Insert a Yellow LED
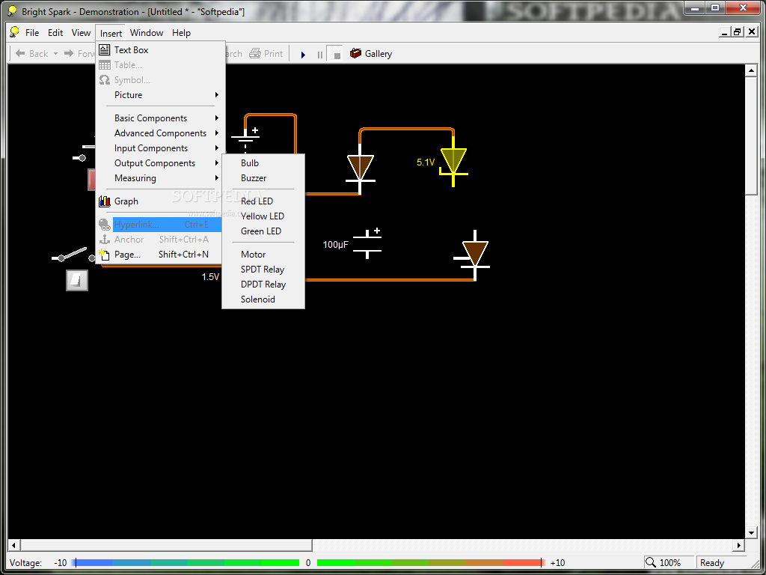Screen dimensions: 766x575 pos(263,216)
